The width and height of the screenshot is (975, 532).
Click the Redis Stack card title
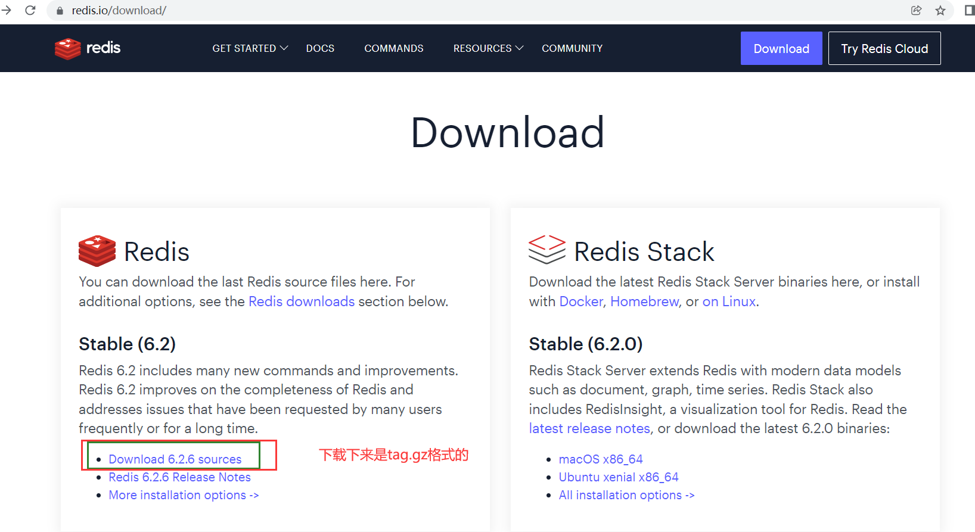tap(644, 251)
